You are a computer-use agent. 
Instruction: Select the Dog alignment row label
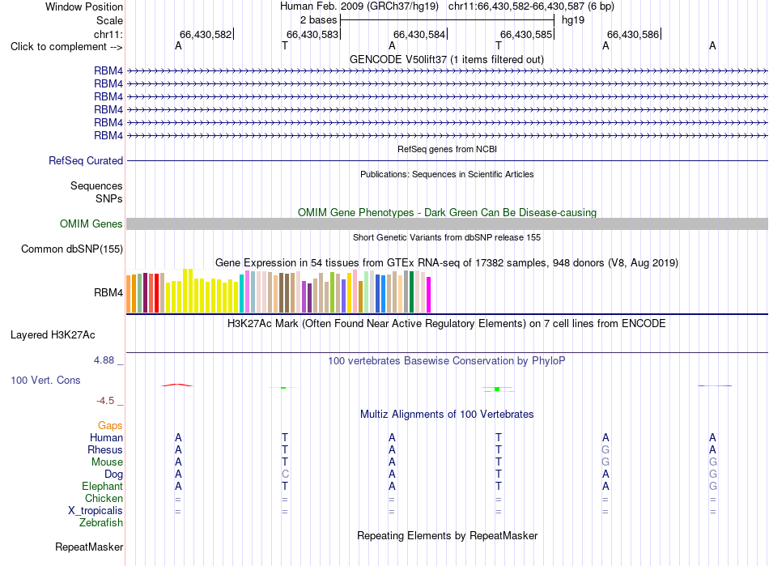point(113,474)
